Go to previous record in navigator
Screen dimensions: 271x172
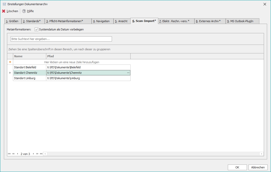coord(18,154)
